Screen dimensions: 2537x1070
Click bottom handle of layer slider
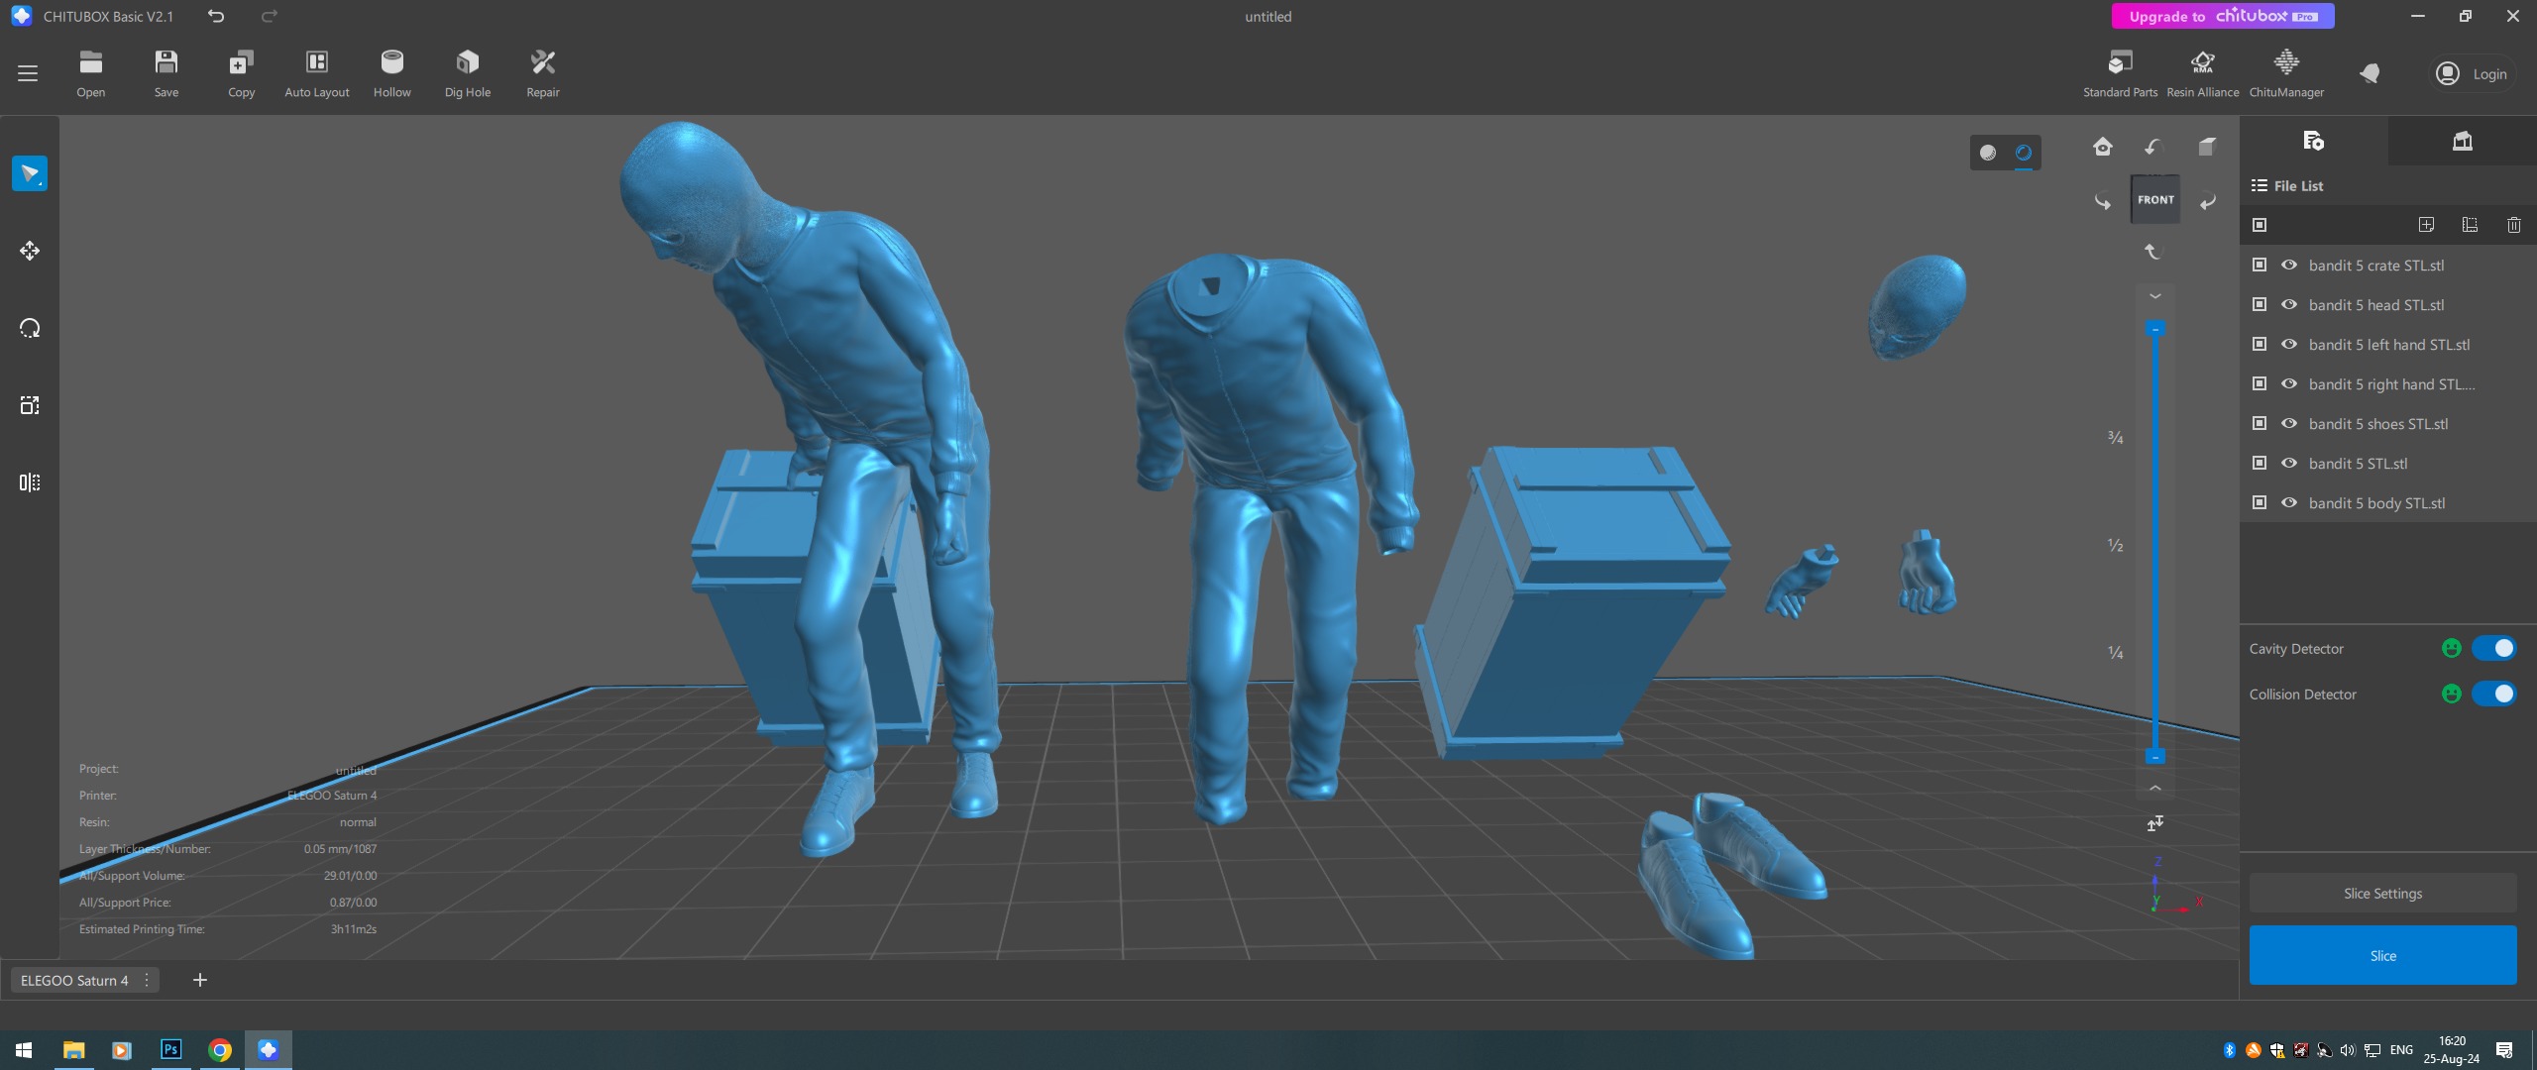2155,757
